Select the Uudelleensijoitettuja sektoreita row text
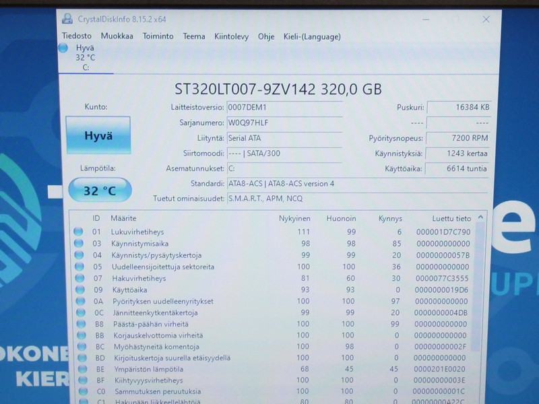Image resolution: width=539 pixels, height=404 pixels. pyautogui.click(x=163, y=267)
